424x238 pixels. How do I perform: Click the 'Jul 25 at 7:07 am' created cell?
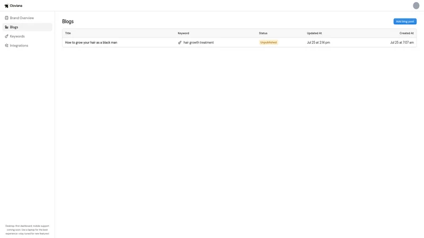pyautogui.click(x=402, y=42)
